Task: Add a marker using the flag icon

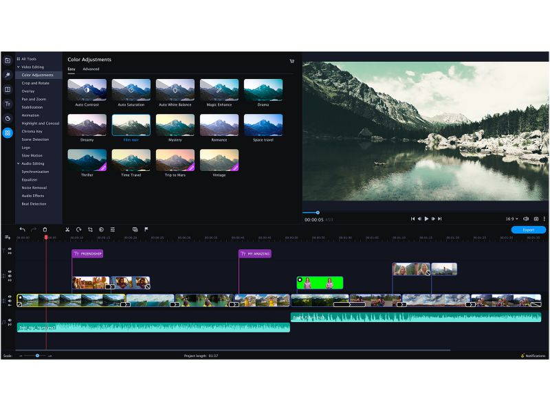Action: pos(146,229)
